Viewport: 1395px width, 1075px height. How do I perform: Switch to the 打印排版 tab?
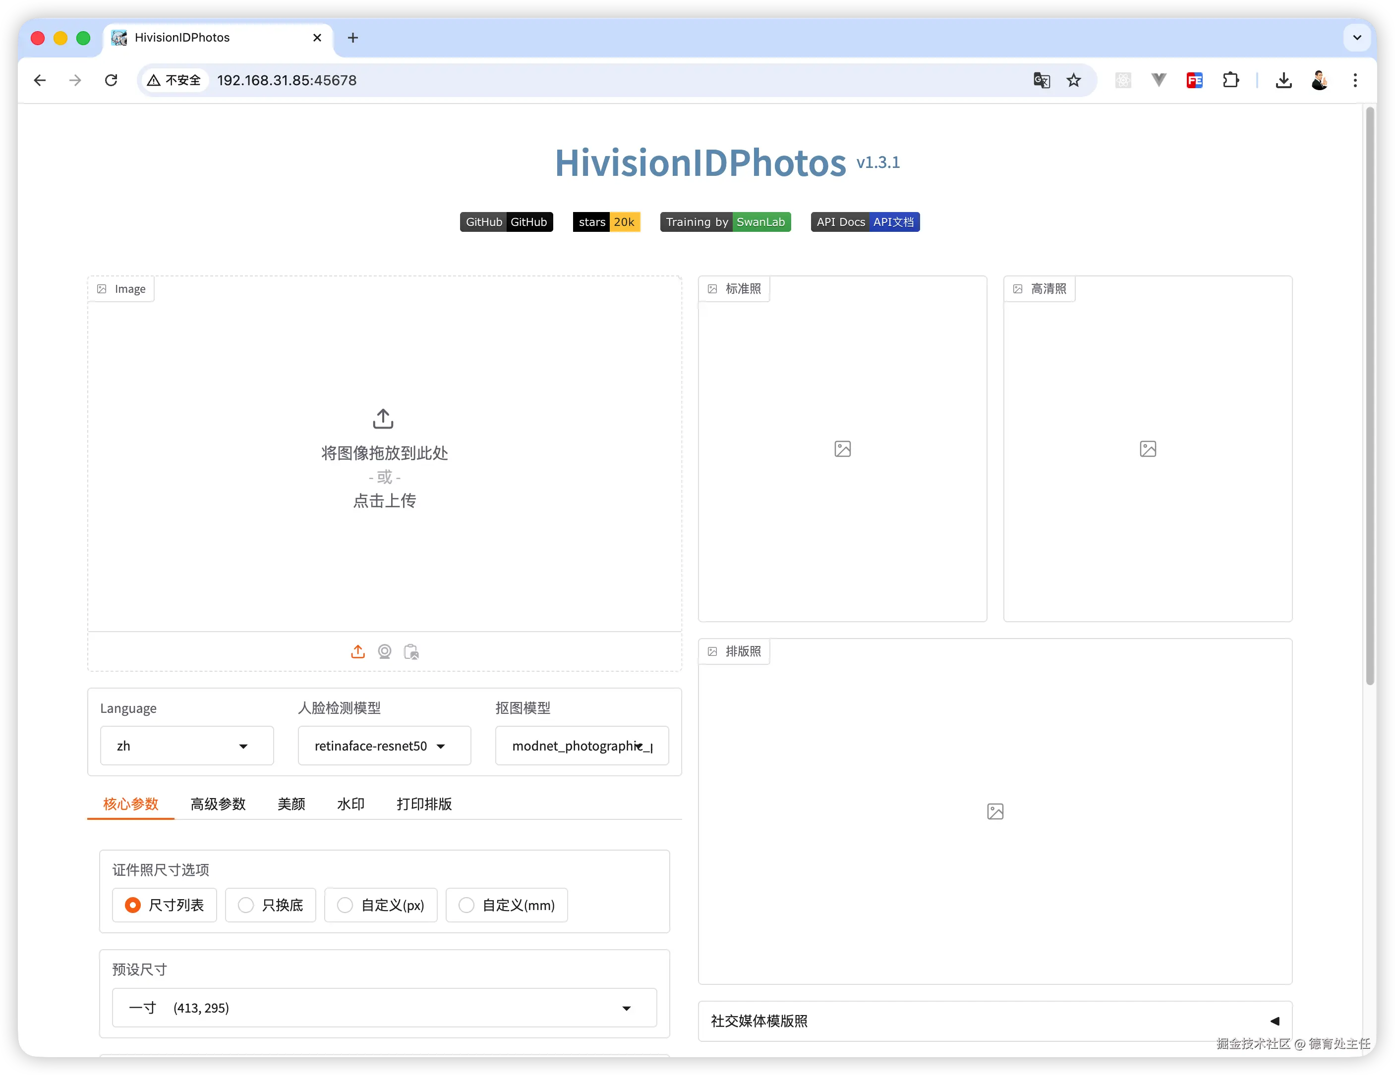[424, 804]
